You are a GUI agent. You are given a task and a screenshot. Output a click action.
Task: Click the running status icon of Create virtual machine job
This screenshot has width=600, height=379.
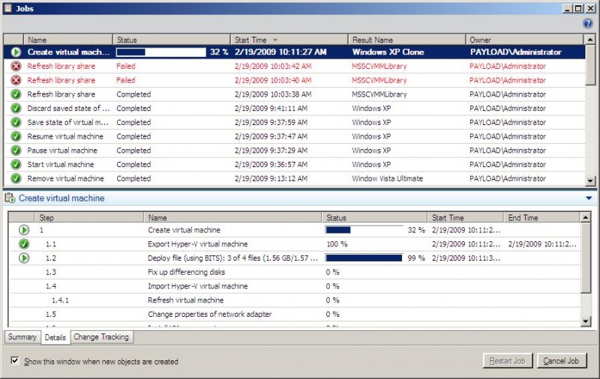coord(16,52)
